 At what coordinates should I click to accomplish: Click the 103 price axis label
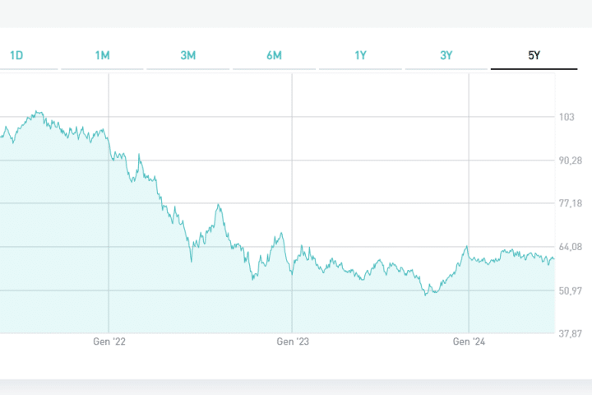tap(567, 117)
